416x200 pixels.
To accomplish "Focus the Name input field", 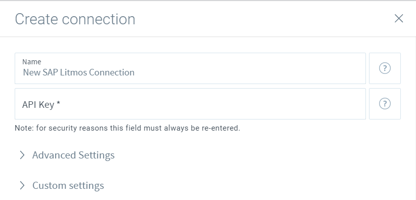I will click(x=190, y=68).
